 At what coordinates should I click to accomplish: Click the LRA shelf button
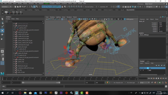point(6,13)
